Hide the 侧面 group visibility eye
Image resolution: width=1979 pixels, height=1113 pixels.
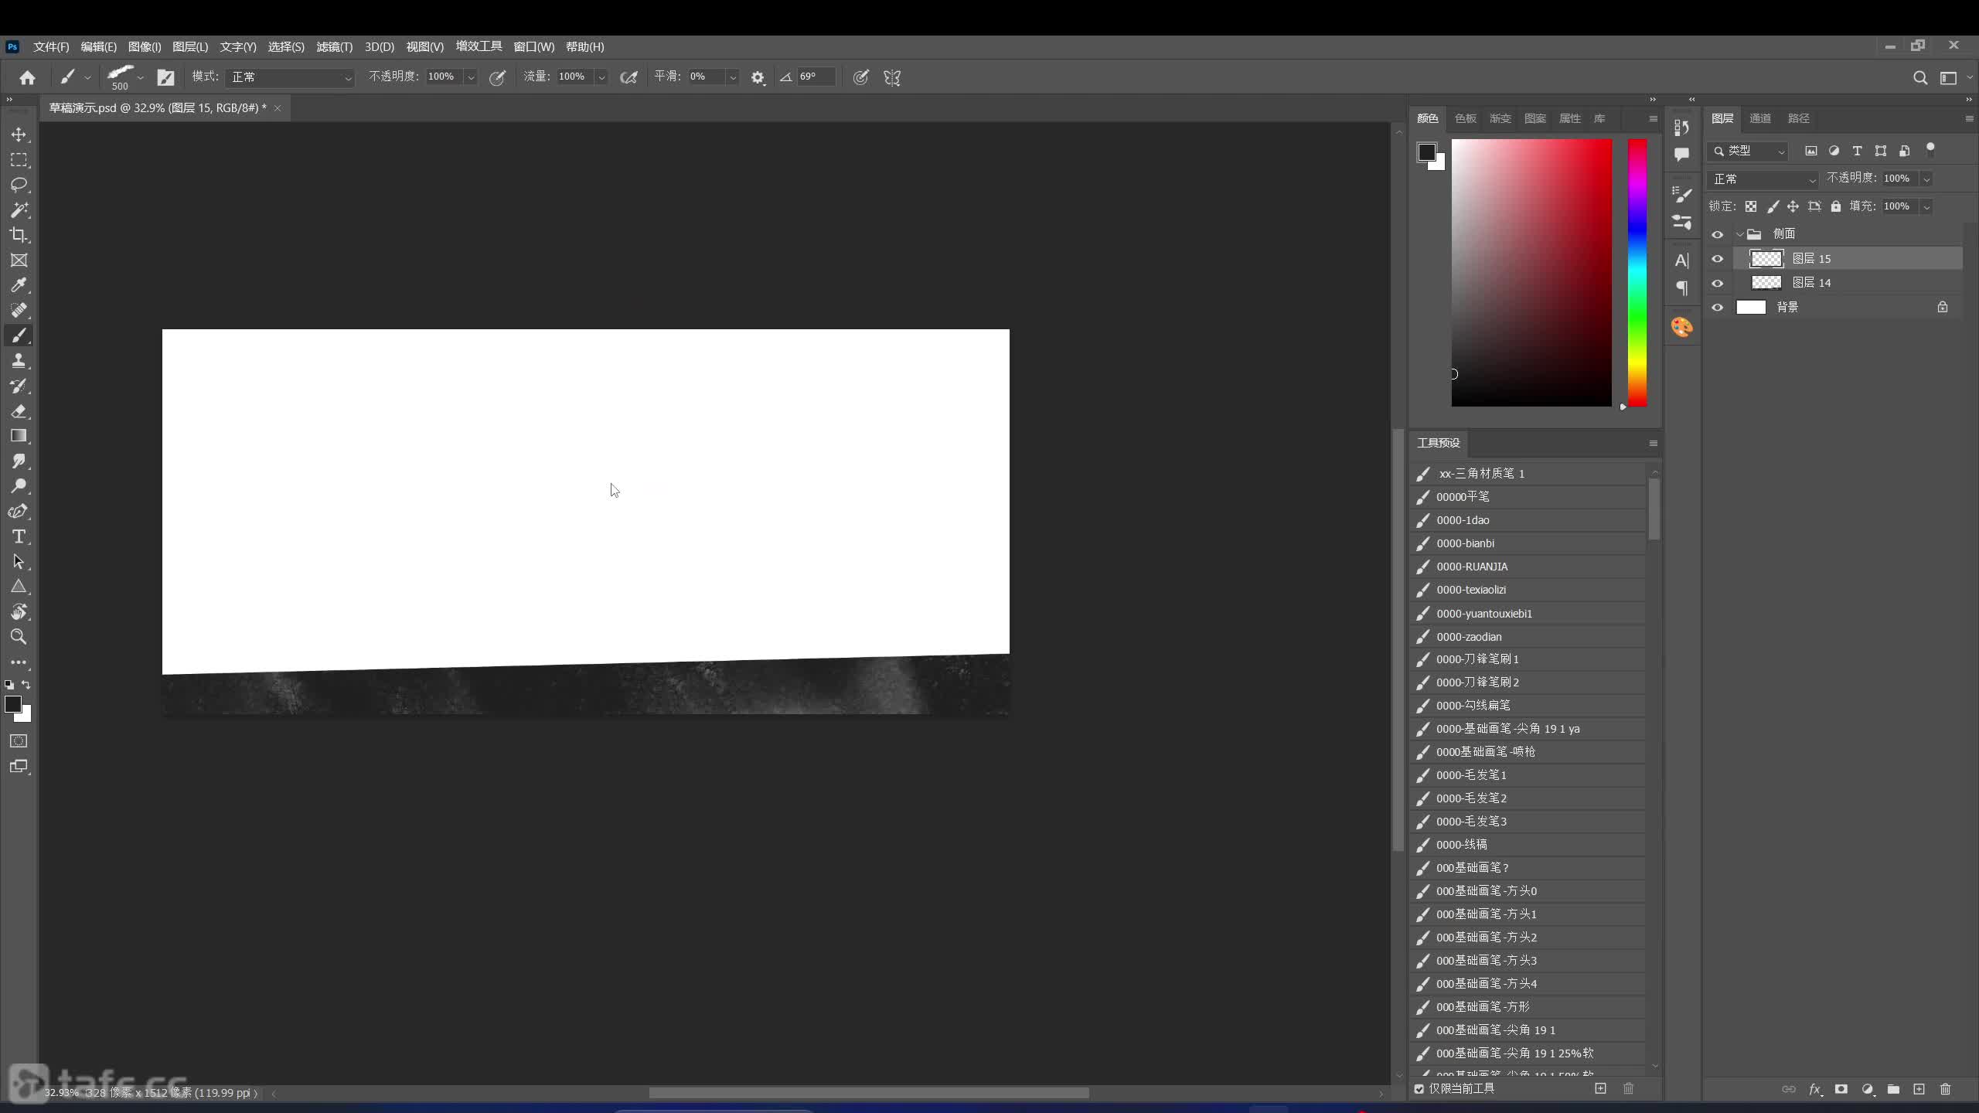point(1717,234)
